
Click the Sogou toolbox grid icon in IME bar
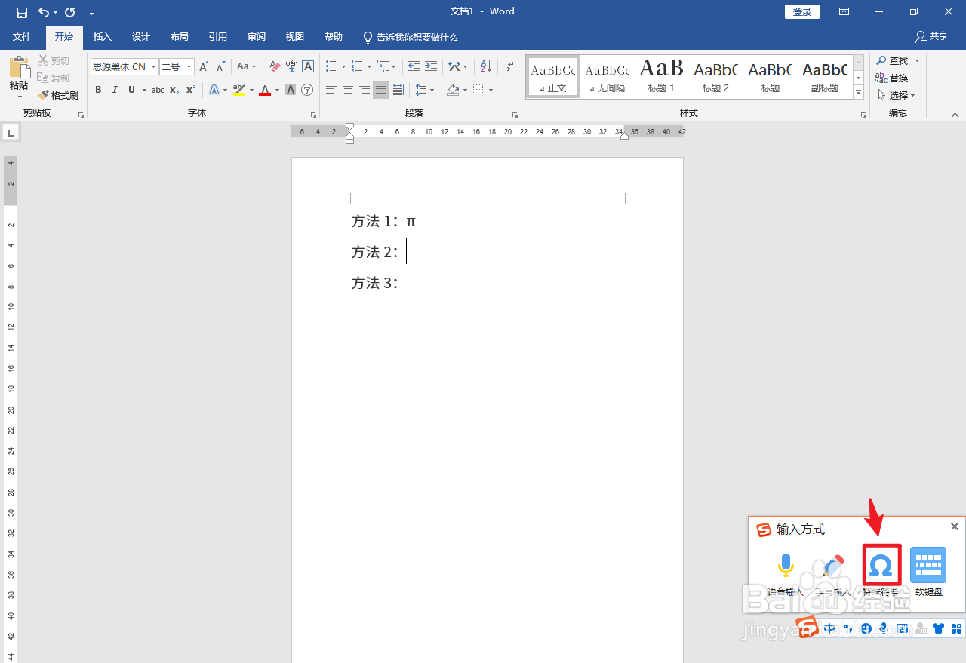(956, 628)
